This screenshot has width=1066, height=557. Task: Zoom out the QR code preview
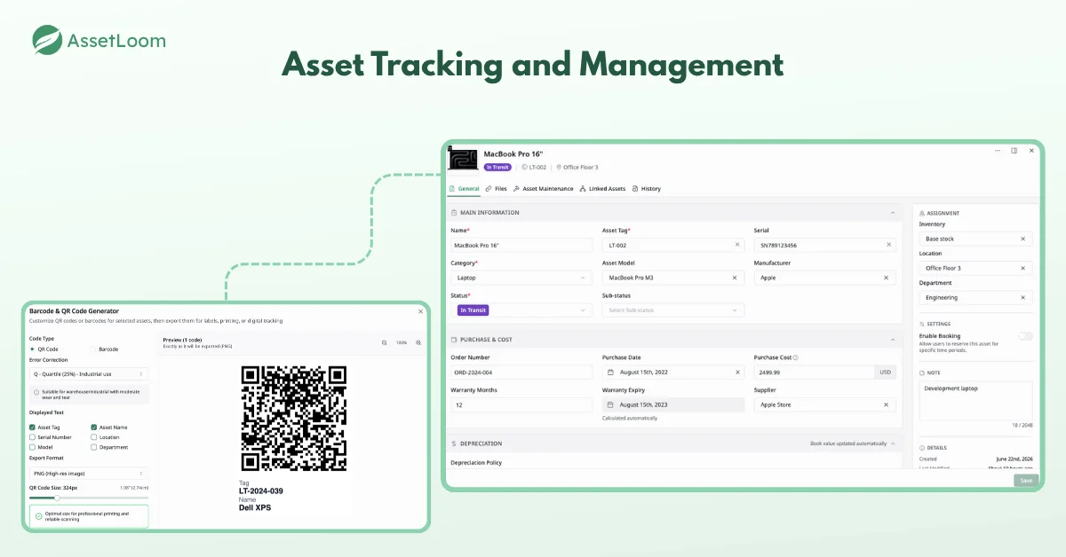[384, 342]
